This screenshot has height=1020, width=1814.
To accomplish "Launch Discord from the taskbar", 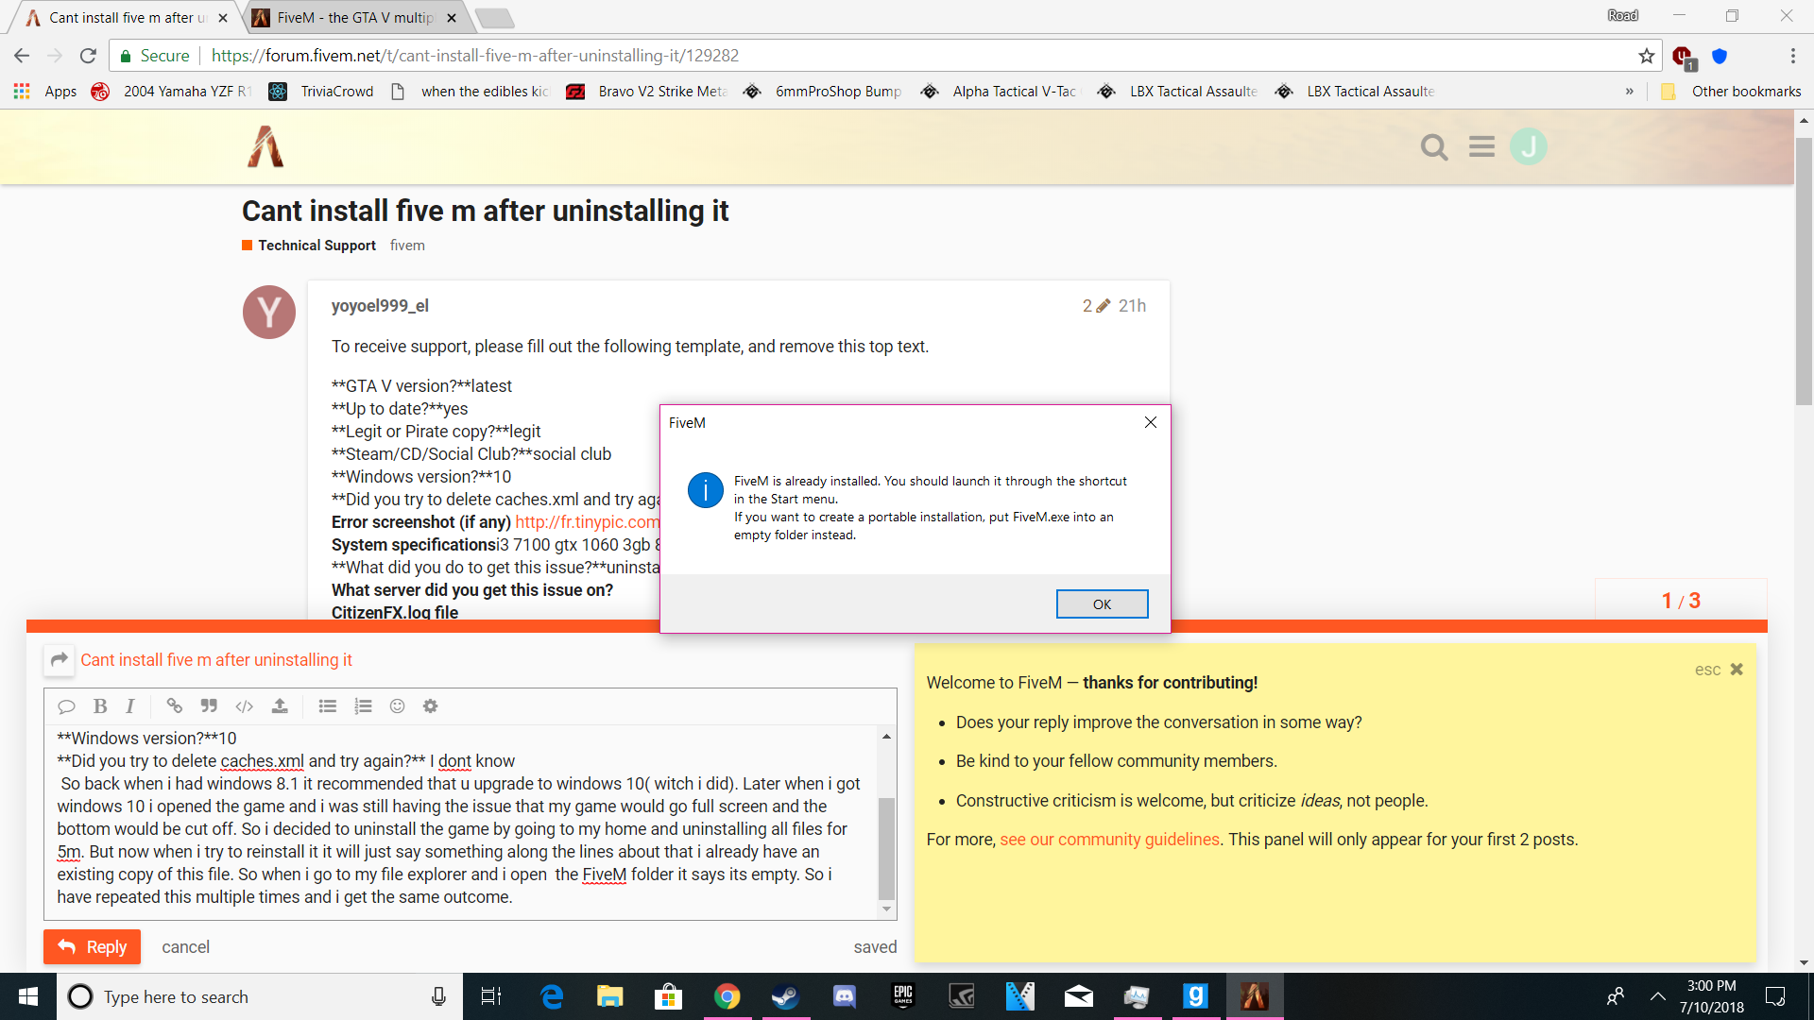I will 844,996.
